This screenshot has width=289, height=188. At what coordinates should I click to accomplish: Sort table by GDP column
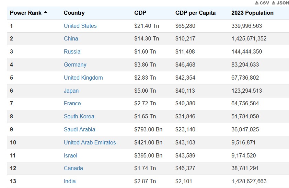coord(140,13)
